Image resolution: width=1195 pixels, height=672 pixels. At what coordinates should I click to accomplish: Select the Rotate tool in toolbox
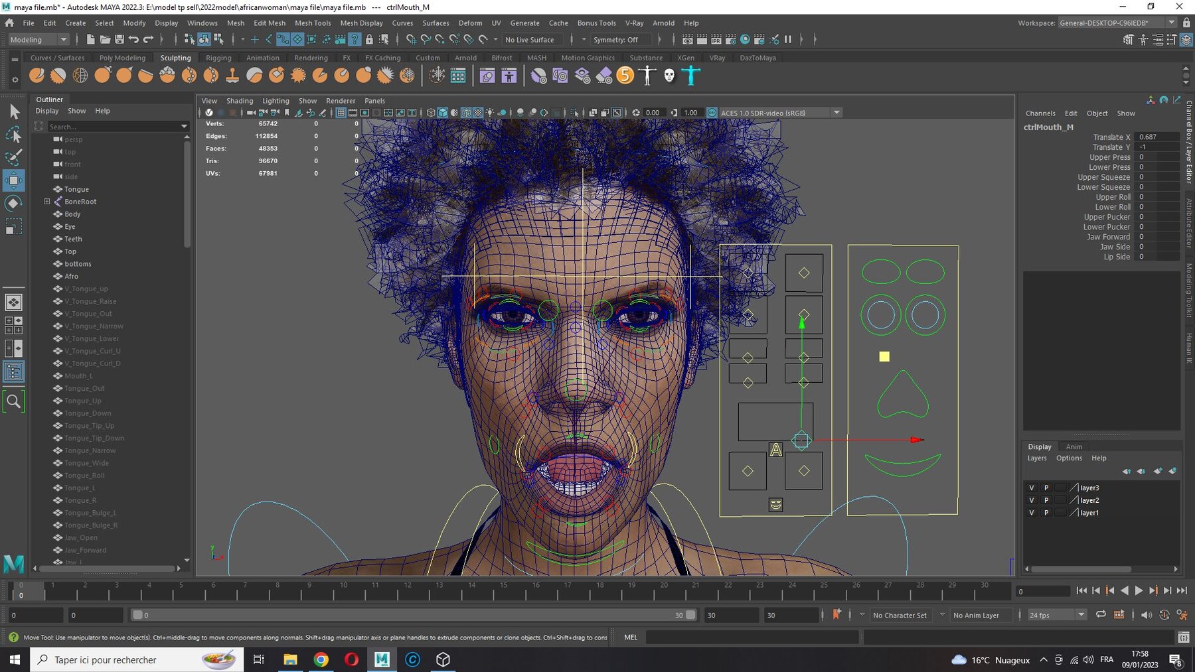coord(13,203)
